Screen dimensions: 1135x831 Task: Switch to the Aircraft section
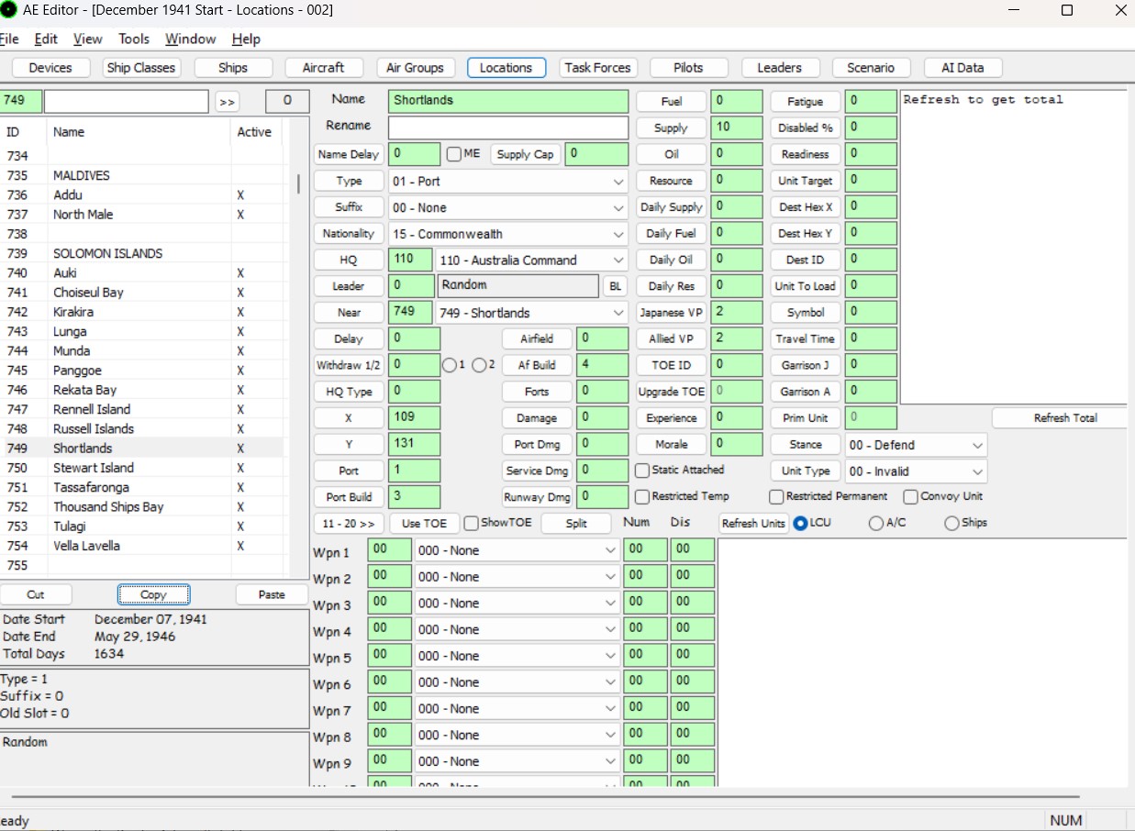click(324, 68)
